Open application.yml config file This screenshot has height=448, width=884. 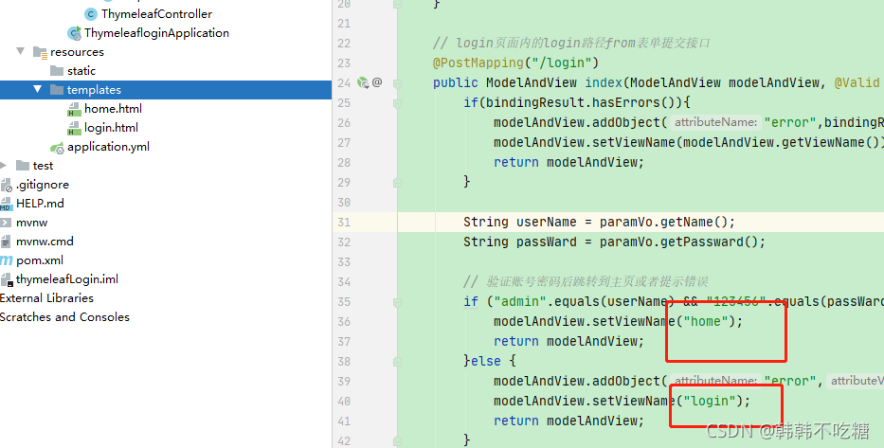108,147
